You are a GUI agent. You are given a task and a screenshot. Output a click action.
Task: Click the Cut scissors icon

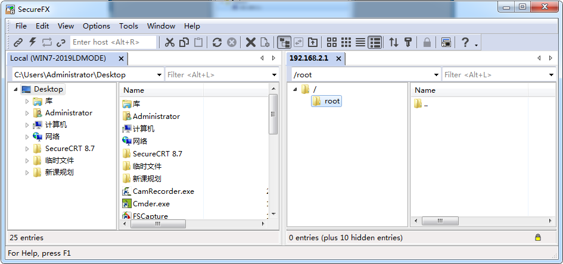pos(169,42)
